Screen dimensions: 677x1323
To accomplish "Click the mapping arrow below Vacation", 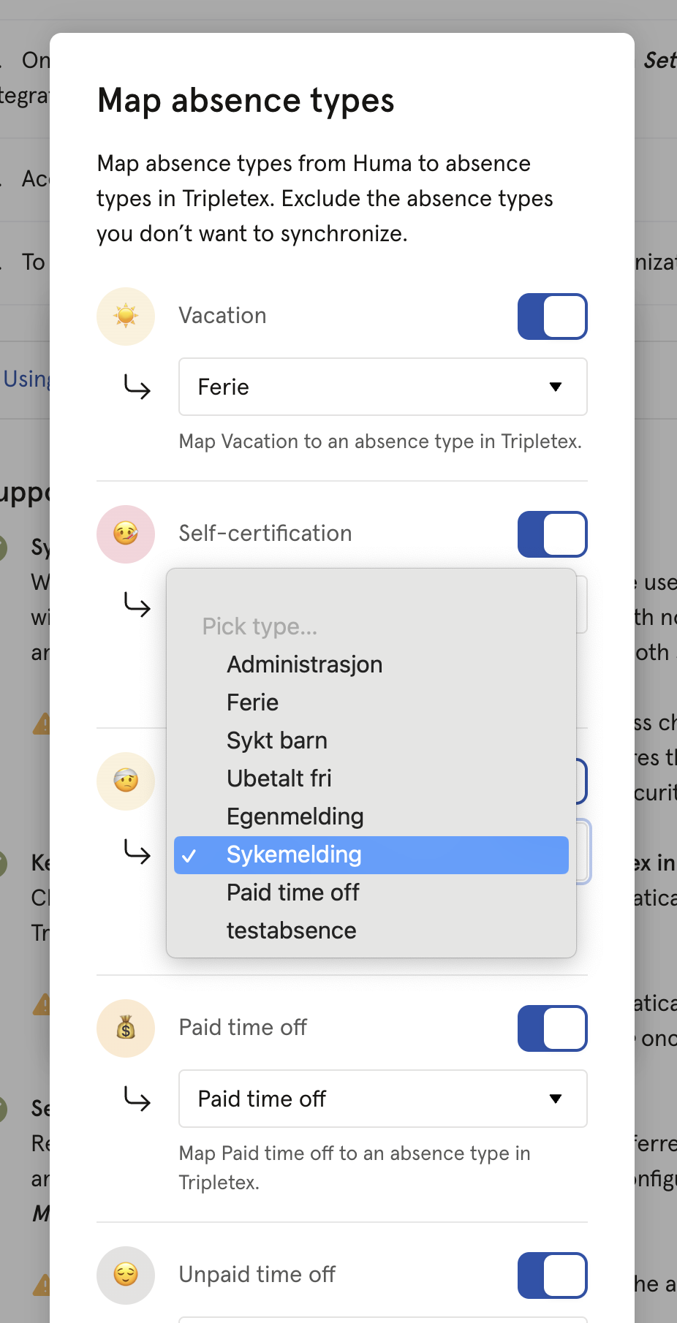I will [135, 387].
